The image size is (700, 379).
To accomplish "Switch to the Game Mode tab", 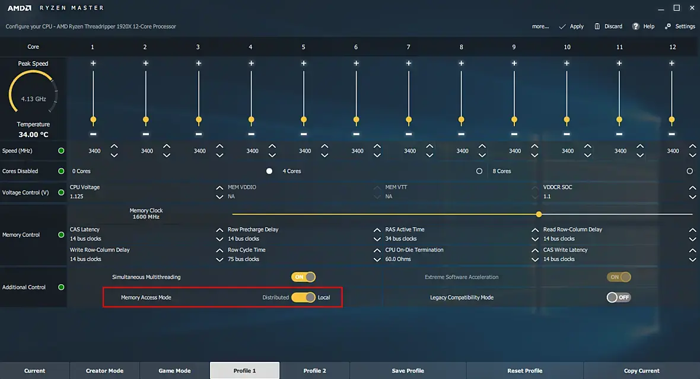I will coord(174,371).
